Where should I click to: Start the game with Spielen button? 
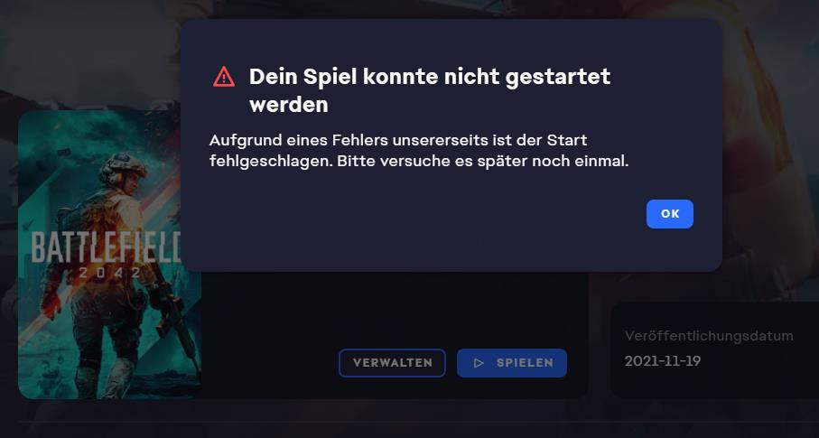(x=512, y=363)
